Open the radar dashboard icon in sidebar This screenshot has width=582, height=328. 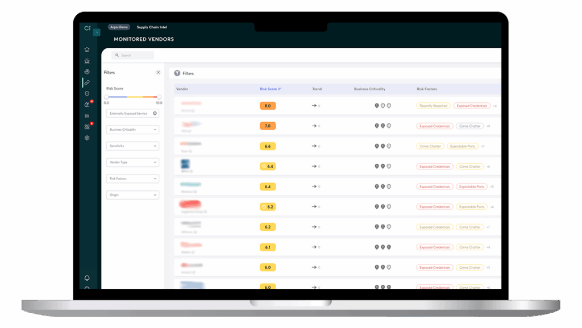[87, 72]
